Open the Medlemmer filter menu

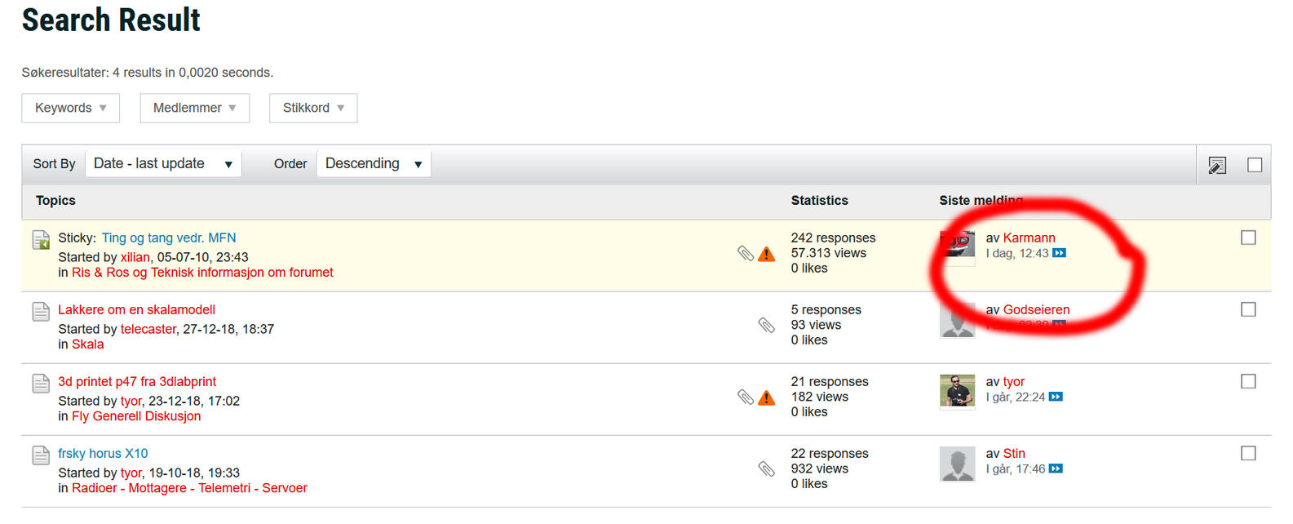click(194, 108)
